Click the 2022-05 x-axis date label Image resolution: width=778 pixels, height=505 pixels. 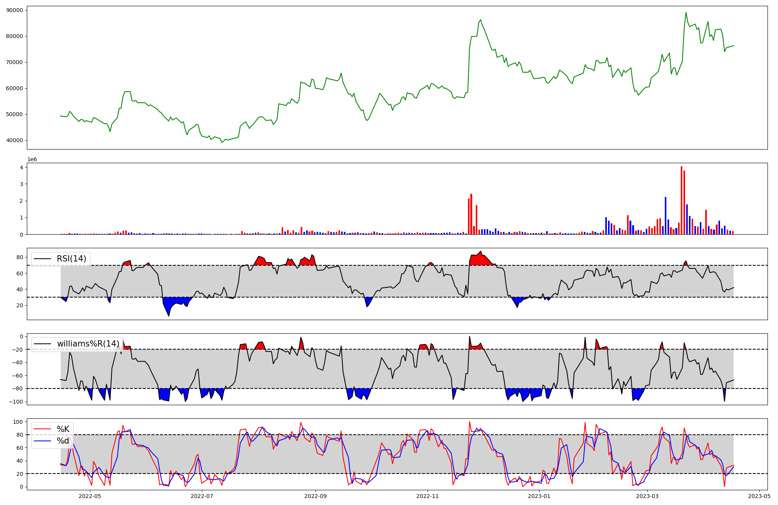[x=90, y=496]
